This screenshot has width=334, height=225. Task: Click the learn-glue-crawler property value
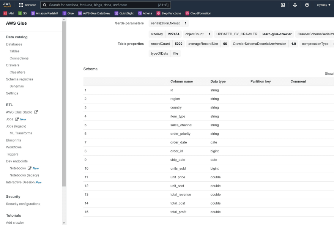click(x=277, y=34)
